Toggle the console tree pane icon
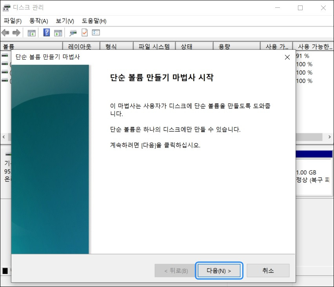The height and width of the screenshot is (287, 334). click(x=31, y=33)
